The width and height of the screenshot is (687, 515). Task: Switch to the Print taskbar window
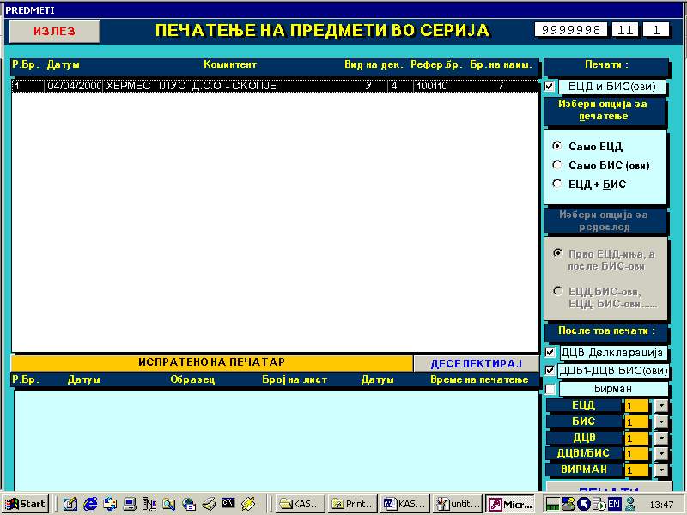pos(352,504)
